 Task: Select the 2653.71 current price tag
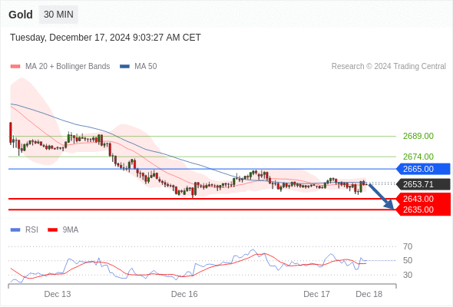click(423, 184)
